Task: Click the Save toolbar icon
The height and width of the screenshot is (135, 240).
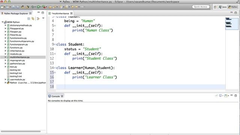Action: click(x=13, y=7)
